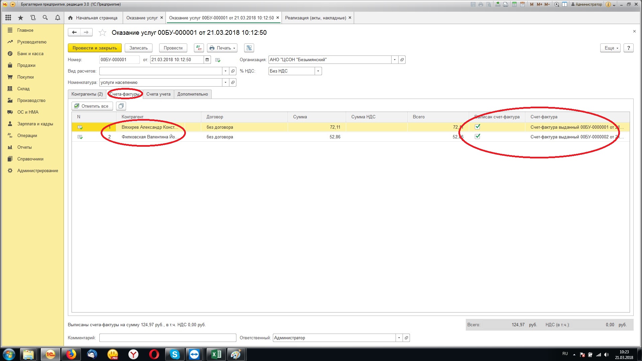Click the favorites star in top panel

click(21, 18)
